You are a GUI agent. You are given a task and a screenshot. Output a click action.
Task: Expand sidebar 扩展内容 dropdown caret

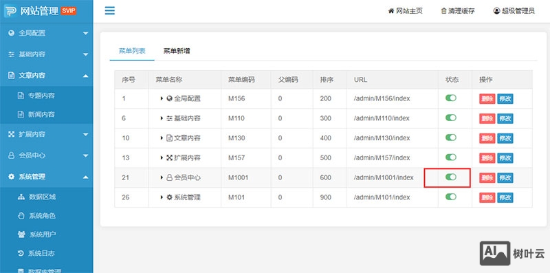tap(85, 134)
